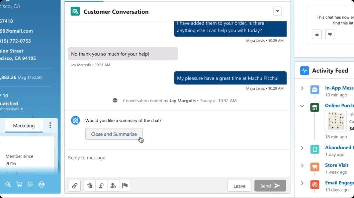Click the Activity Feed panel icon

click(x=304, y=70)
